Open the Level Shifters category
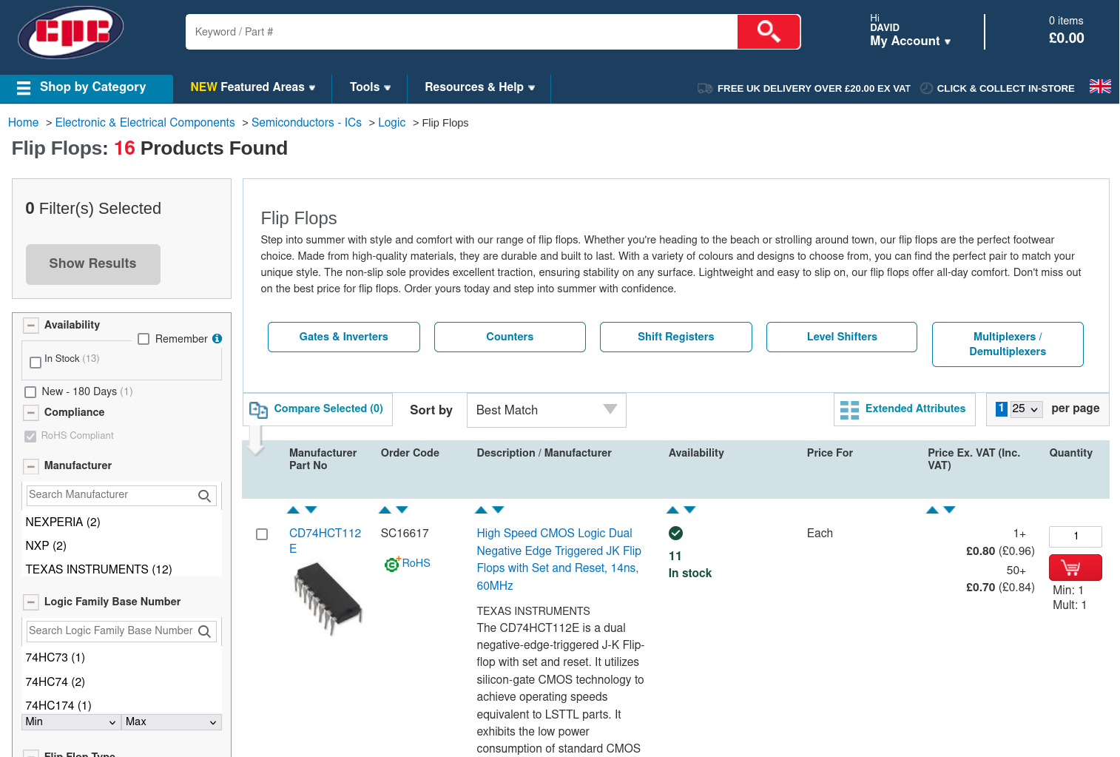The height and width of the screenshot is (757, 1120). click(x=842, y=337)
